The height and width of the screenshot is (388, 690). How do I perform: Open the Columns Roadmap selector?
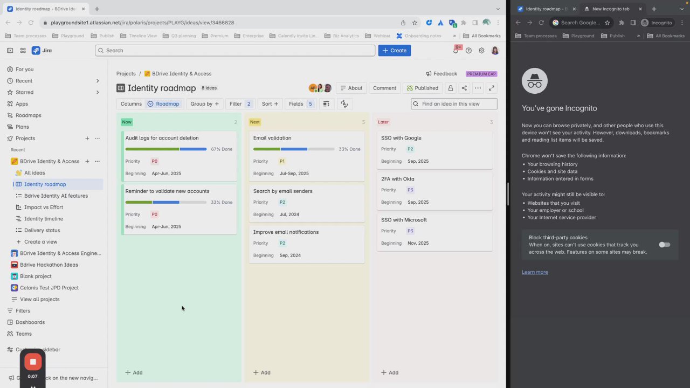pos(150,103)
